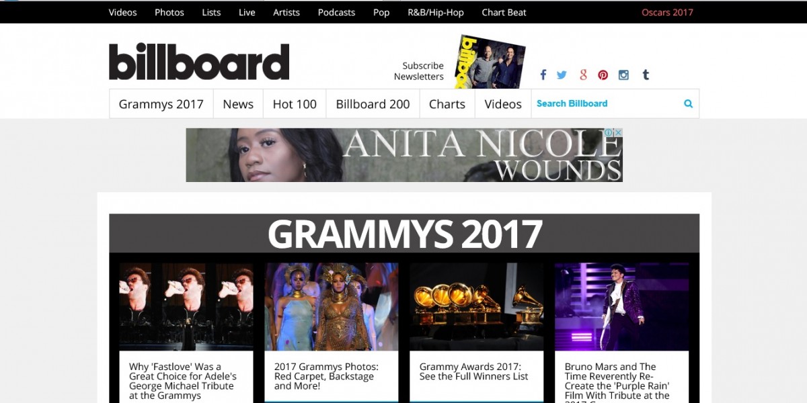Open Billboard's Twitter bird icon
Image resolution: width=807 pixels, height=403 pixels.
click(562, 75)
